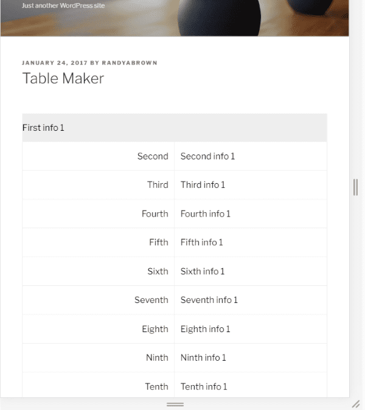365x410 pixels.
Task: Select the 'Third info 1' cell
Action: (203, 185)
